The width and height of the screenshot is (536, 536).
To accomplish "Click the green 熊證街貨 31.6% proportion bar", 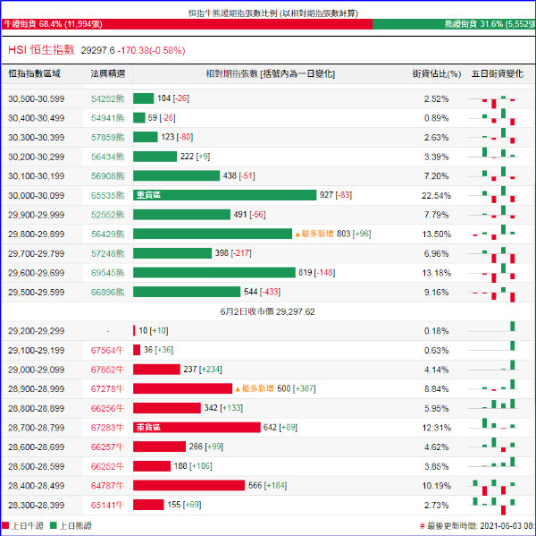I will click(454, 24).
